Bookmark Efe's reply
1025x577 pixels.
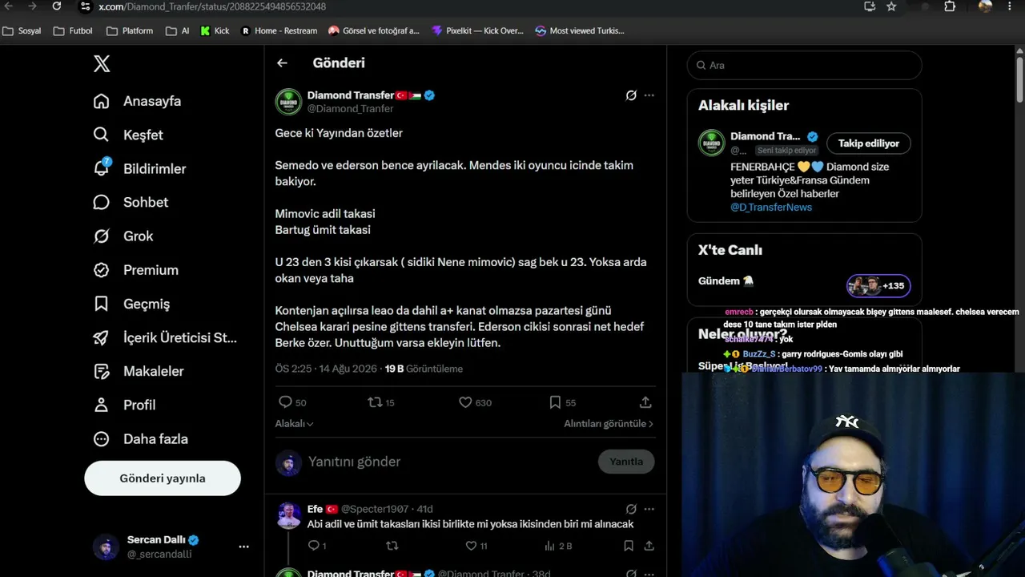[629, 546]
